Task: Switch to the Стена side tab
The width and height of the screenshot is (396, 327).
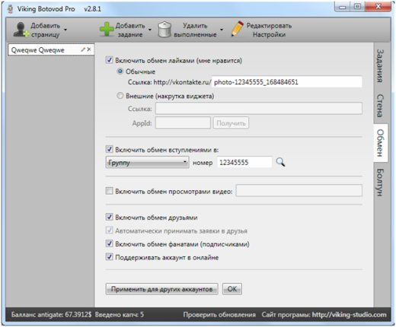Action: coord(380,106)
